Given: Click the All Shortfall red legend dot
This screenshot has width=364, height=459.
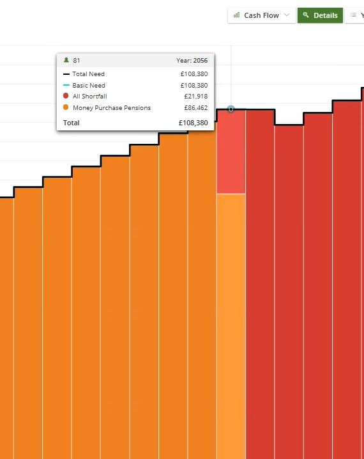Looking at the screenshot, I should tap(66, 96).
